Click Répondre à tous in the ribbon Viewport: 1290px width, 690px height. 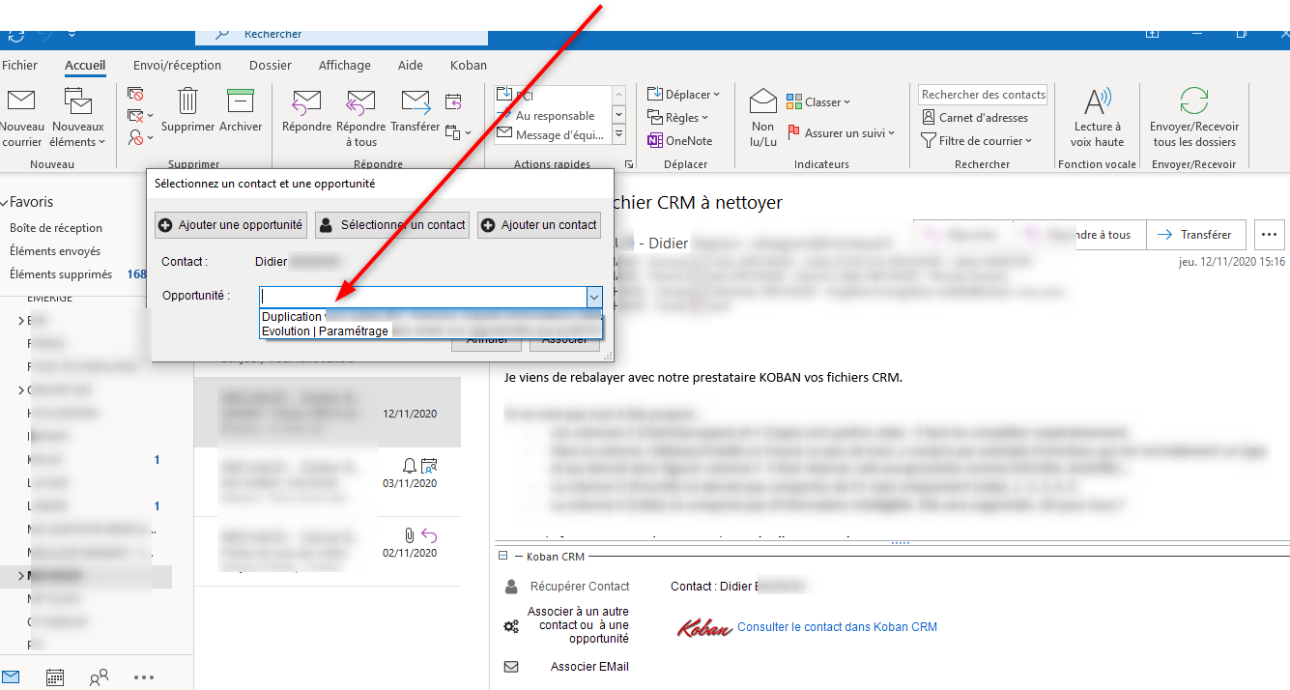click(360, 119)
